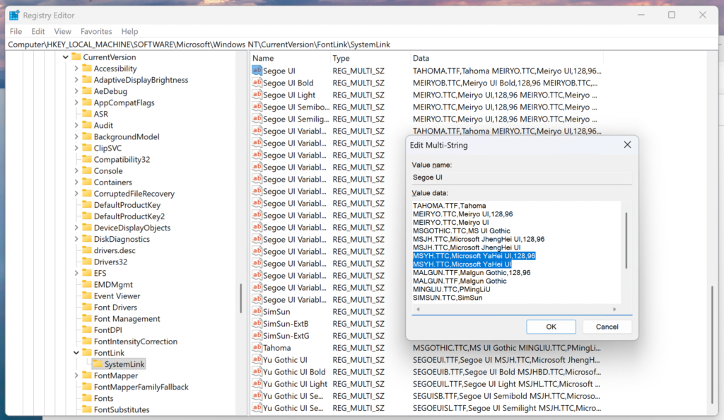
Task: Open the Edit menu
Action: tap(38, 31)
